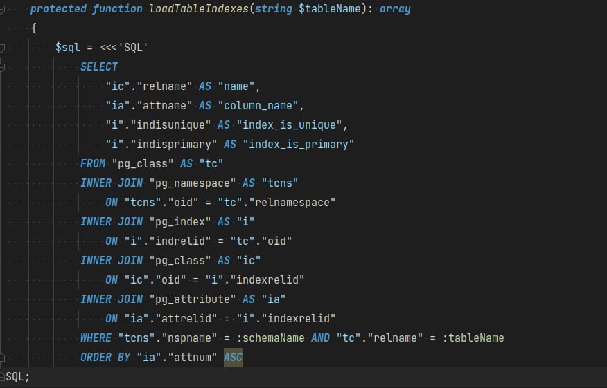Click the FROM keyword
The width and height of the screenshot is (607, 388).
click(x=93, y=163)
